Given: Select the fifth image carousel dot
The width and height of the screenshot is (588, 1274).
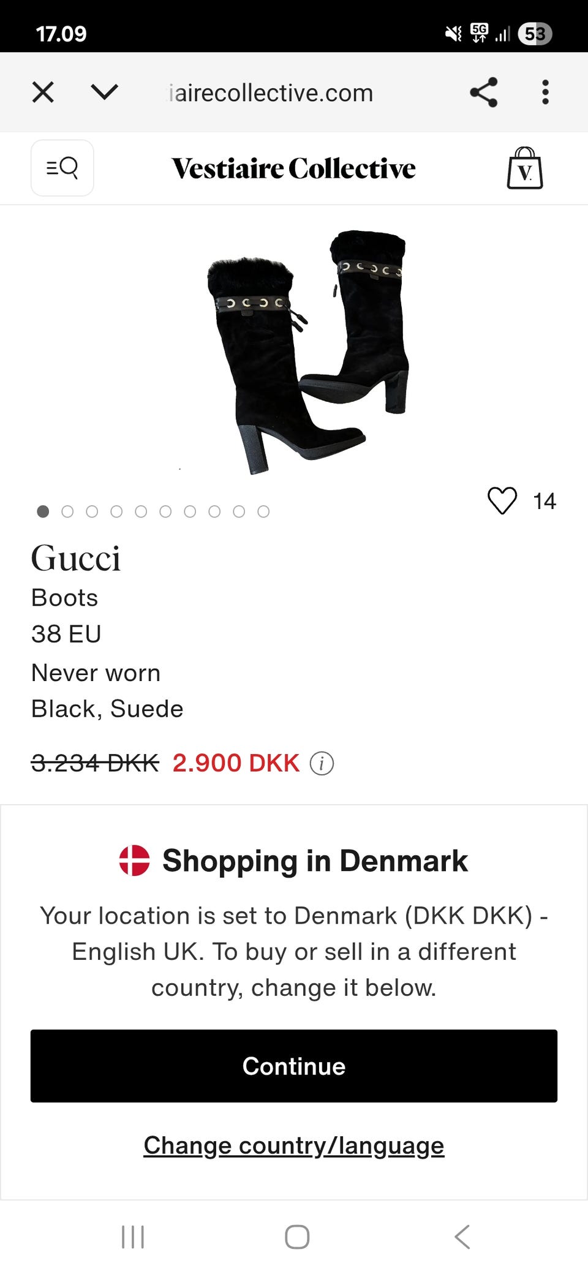Looking at the screenshot, I should click(141, 511).
